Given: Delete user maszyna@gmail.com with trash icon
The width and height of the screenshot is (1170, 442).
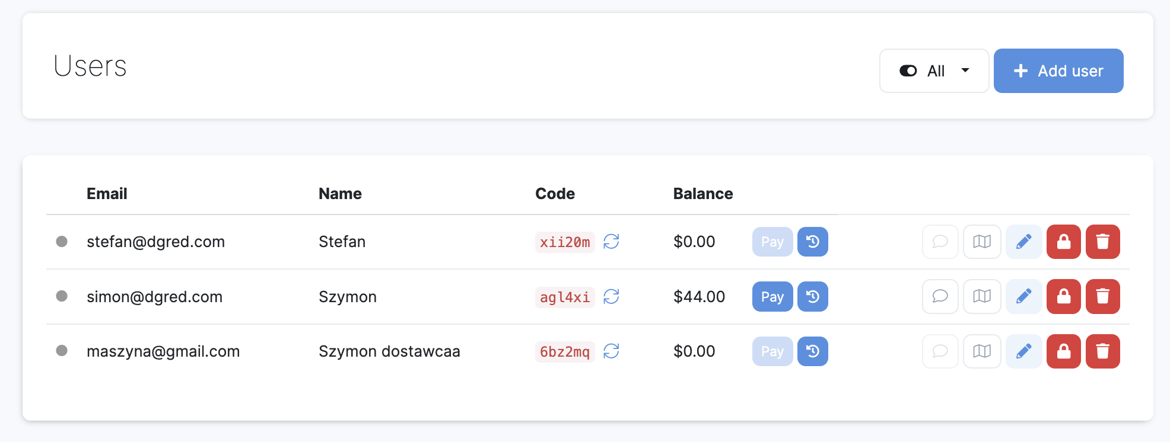Looking at the screenshot, I should tap(1102, 351).
